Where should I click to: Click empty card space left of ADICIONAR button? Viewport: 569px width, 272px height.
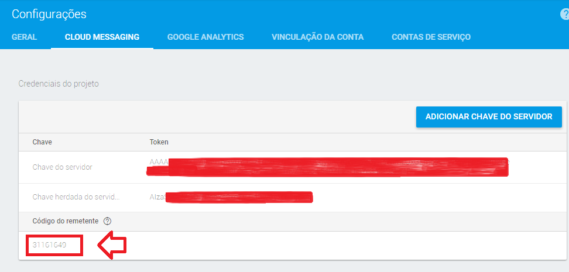[217, 117]
